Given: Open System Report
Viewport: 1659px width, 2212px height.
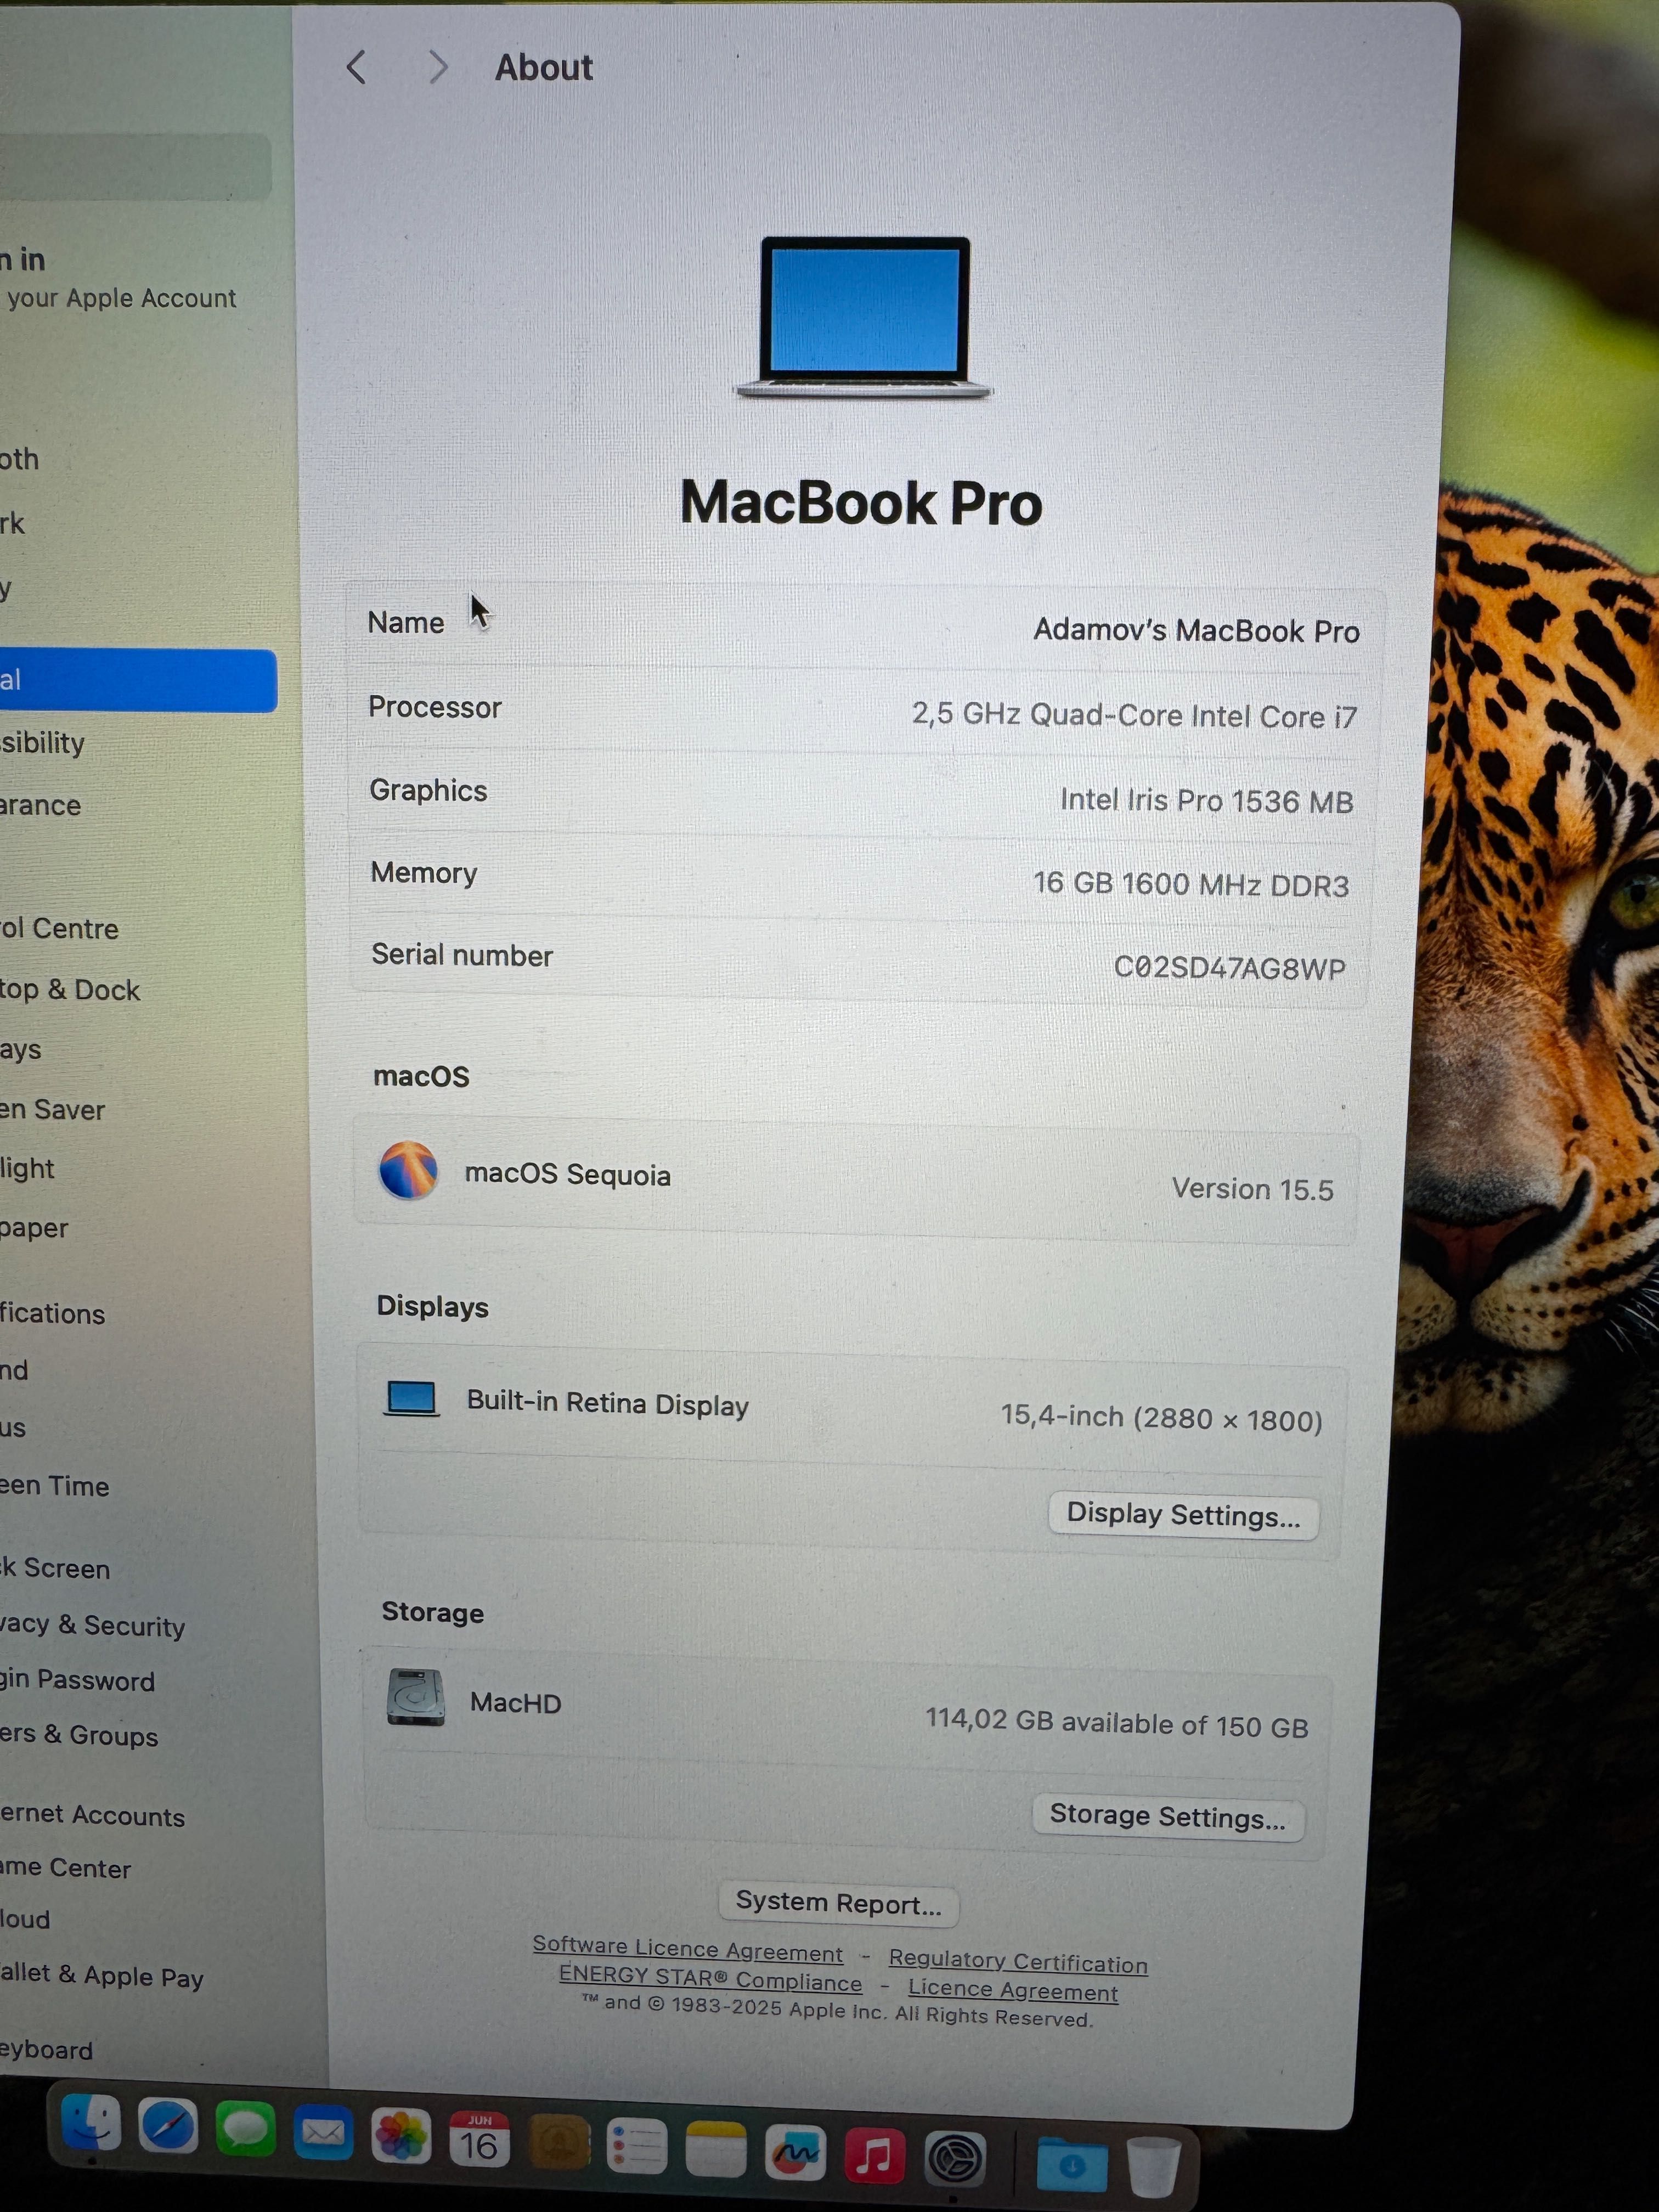Looking at the screenshot, I should tap(838, 1903).
